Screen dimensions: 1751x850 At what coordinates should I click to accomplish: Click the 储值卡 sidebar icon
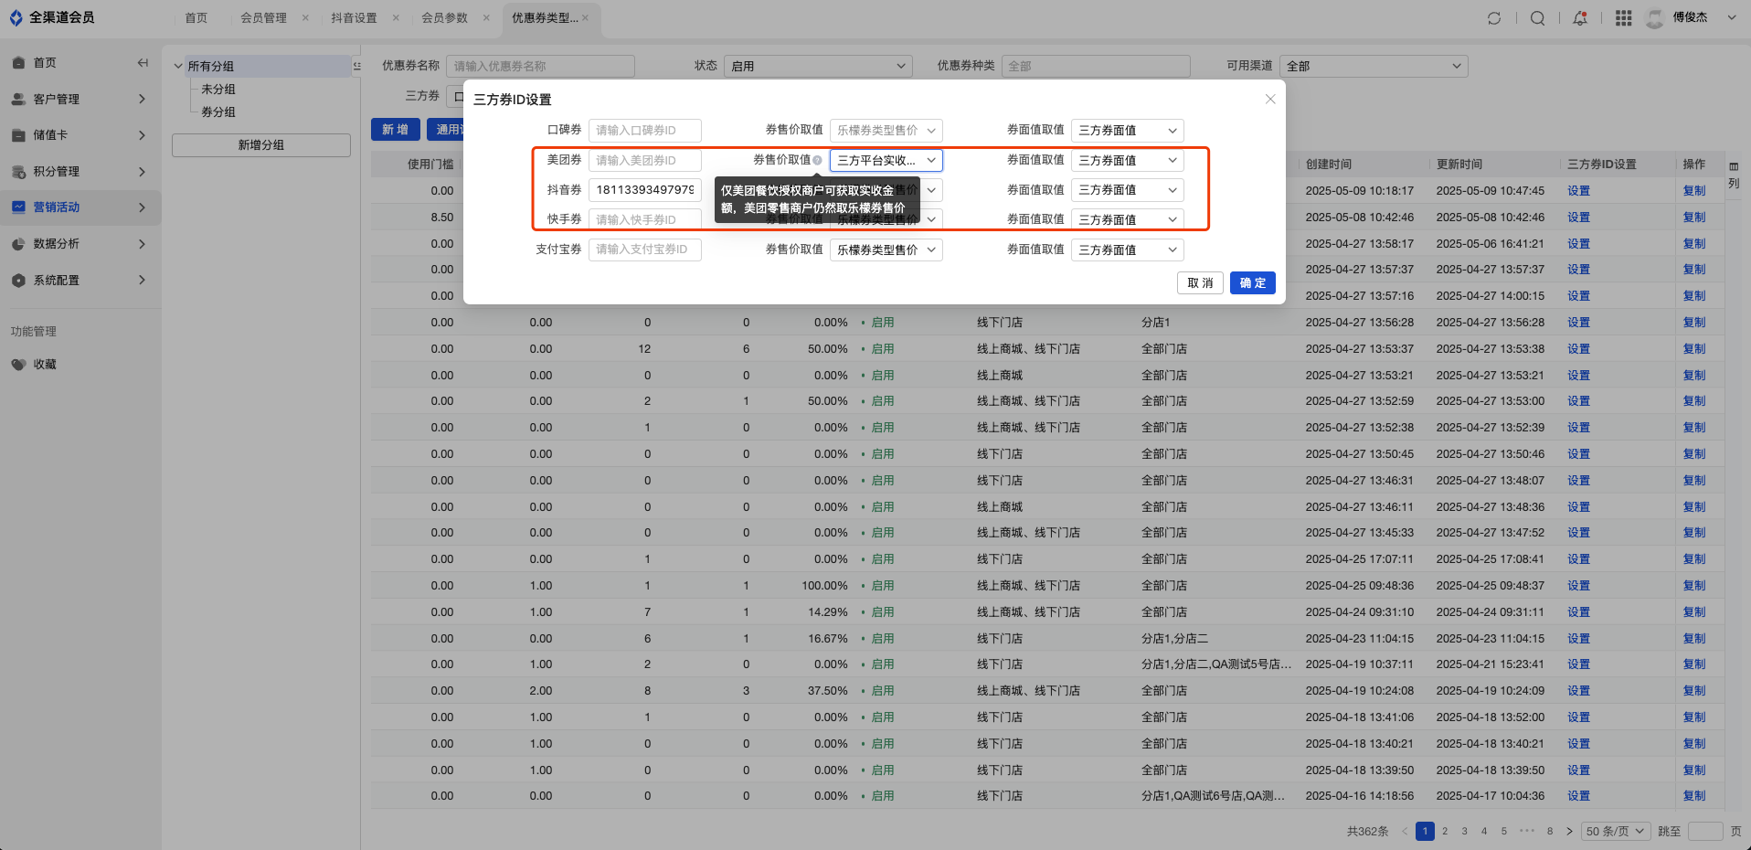[x=18, y=135]
